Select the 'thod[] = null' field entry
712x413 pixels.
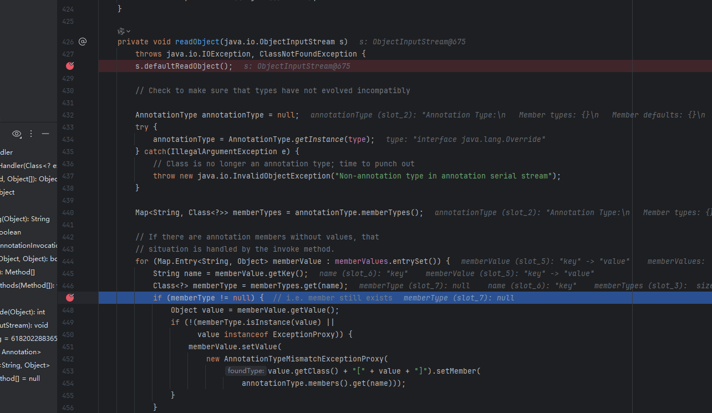[20, 379]
